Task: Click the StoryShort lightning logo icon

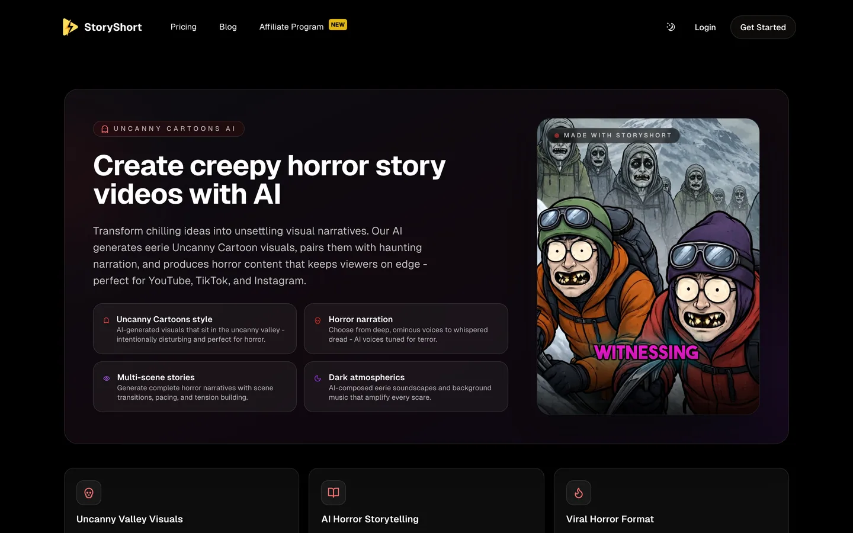Action: (x=70, y=27)
